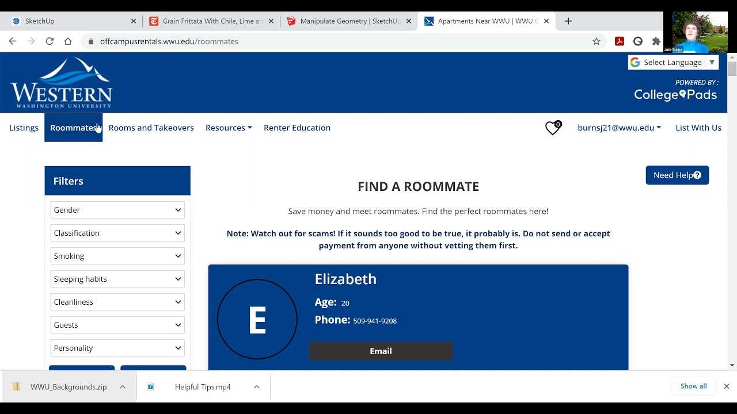Close the Apartments Near WWU tab
737x414 pixels.
546,21
